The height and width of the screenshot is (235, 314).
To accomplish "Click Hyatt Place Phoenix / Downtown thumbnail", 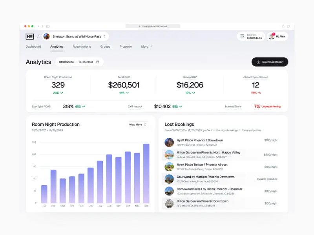I will click(x=169, y=142).
